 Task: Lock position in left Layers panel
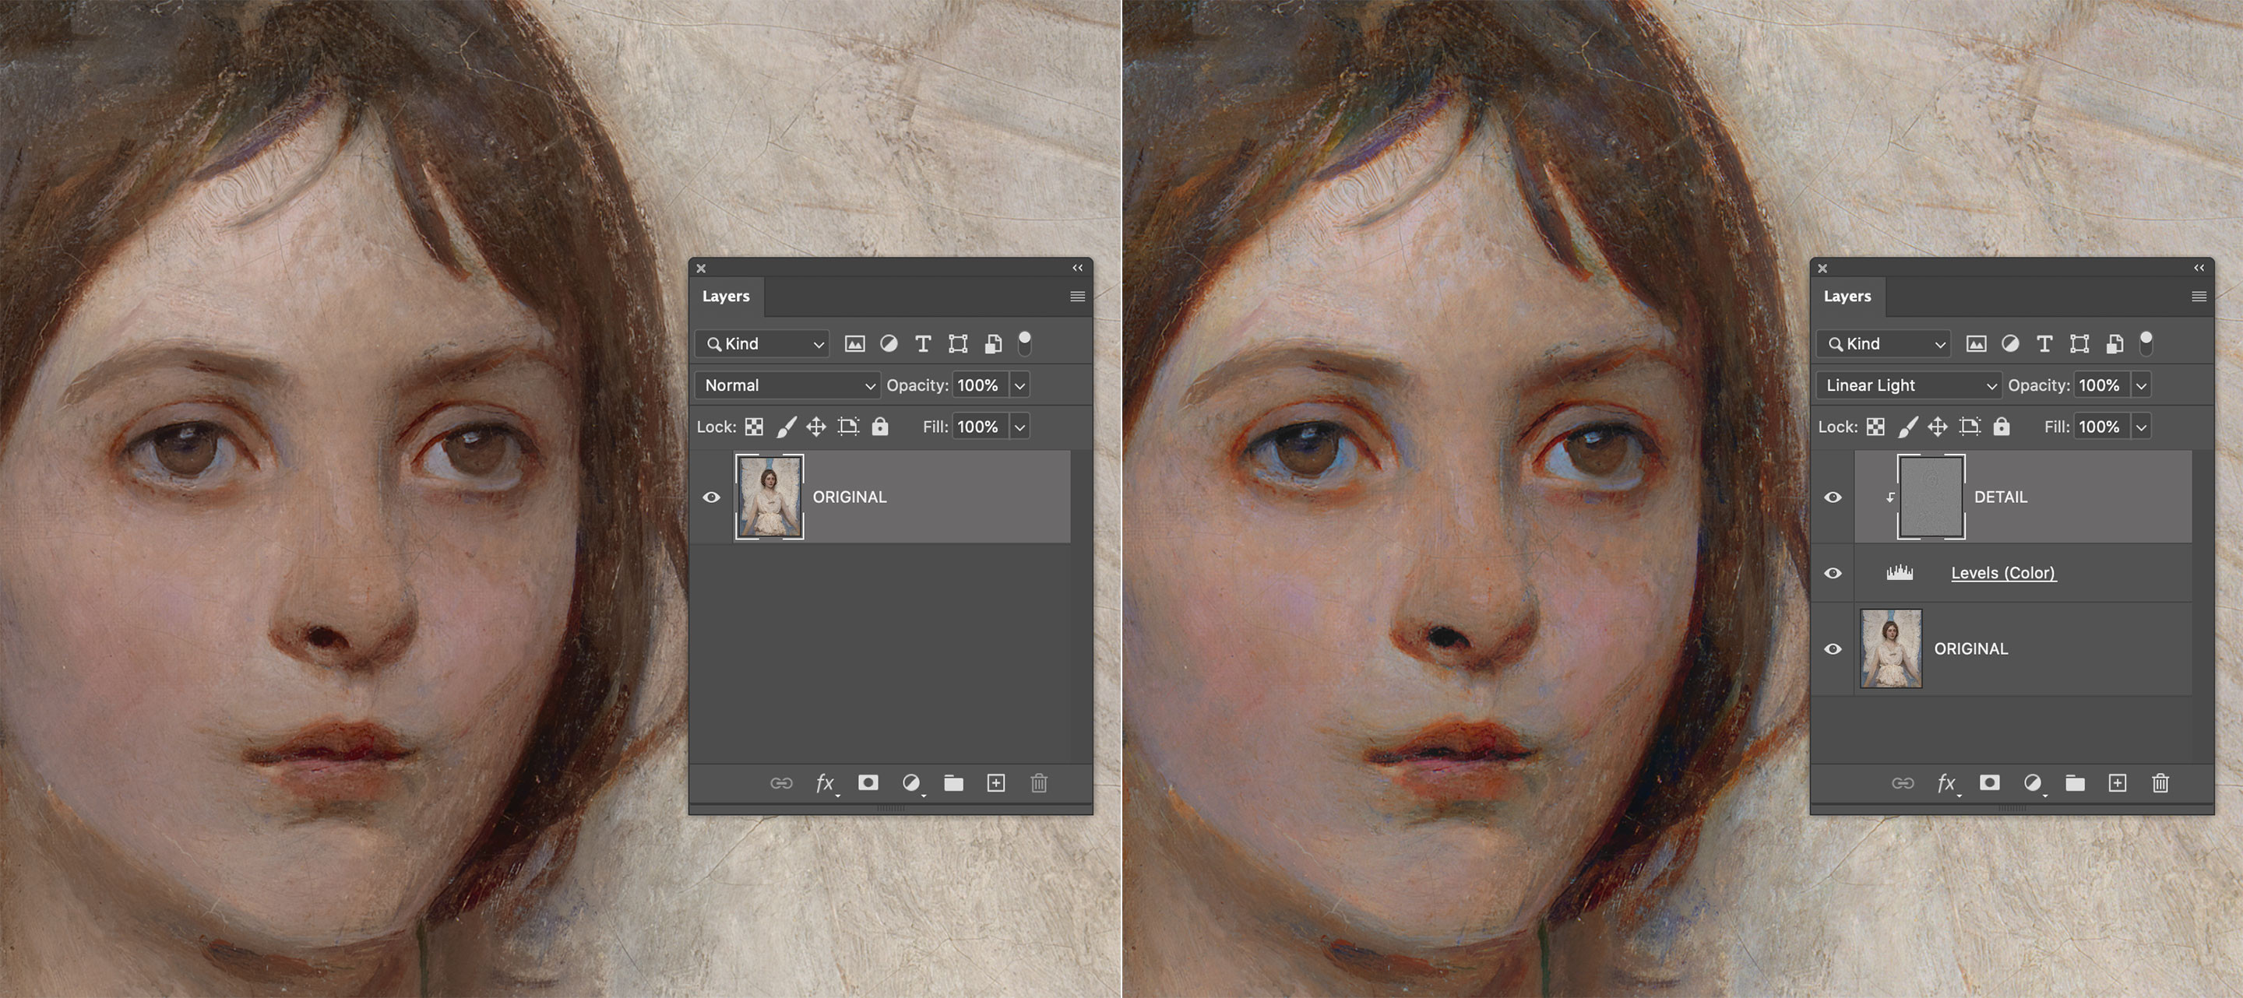pyautogui.click(x=816, y=427)
